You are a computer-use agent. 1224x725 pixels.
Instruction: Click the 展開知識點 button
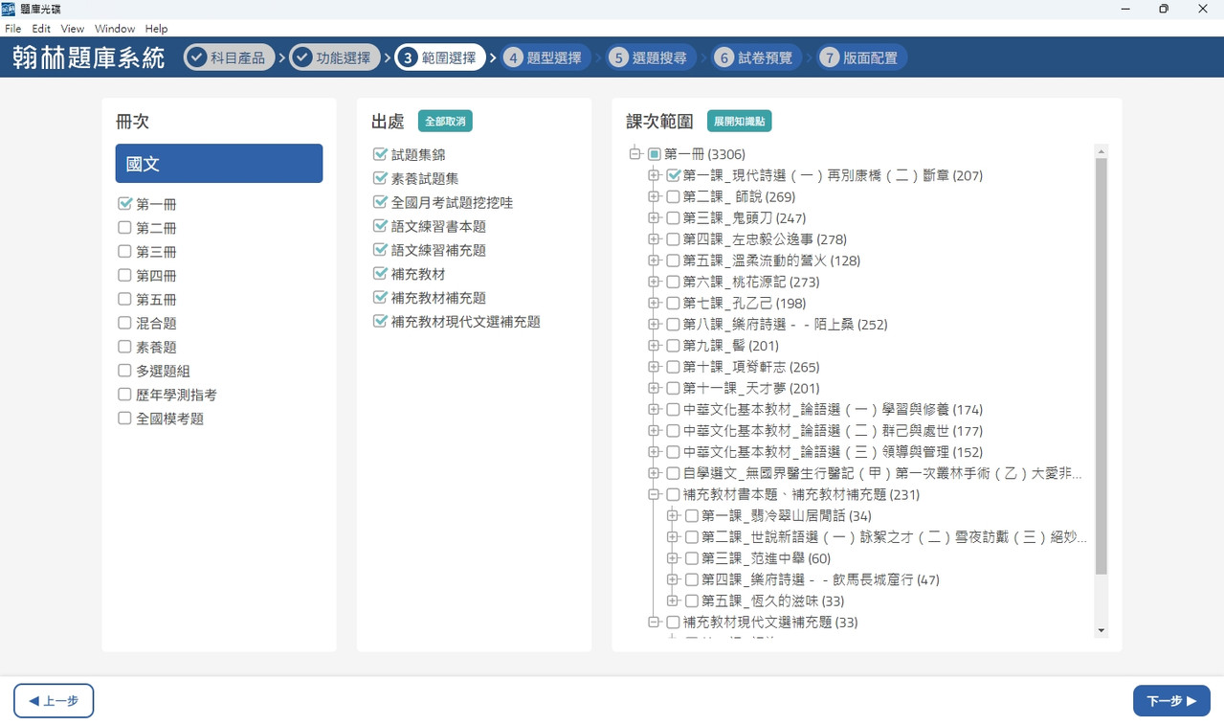(x=740, y=122)
